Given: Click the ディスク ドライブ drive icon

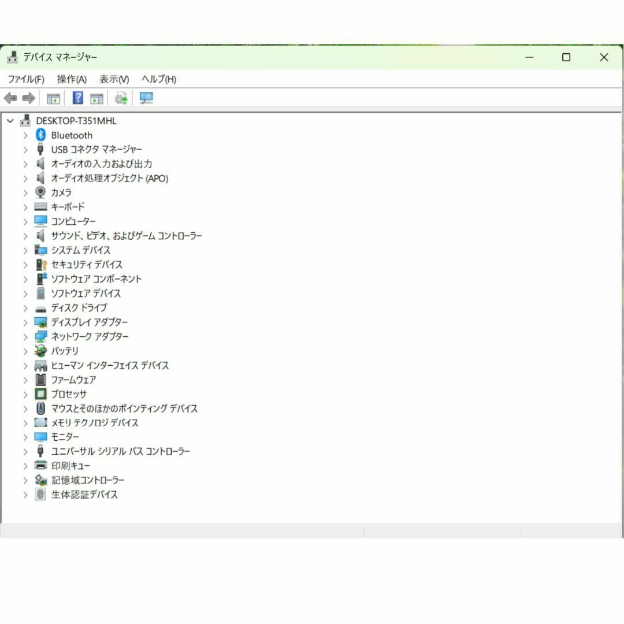Looking at the screenshot, I should [40, 309].
